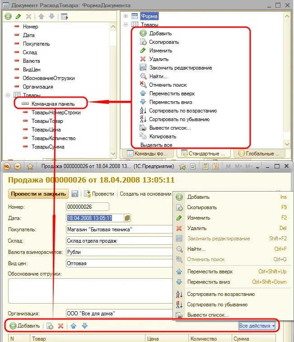Choose Сортировать по убыванию in the Все действия menu
Image resolution: width=294 pixels, height=342 pixels.
tap(233, 305)
